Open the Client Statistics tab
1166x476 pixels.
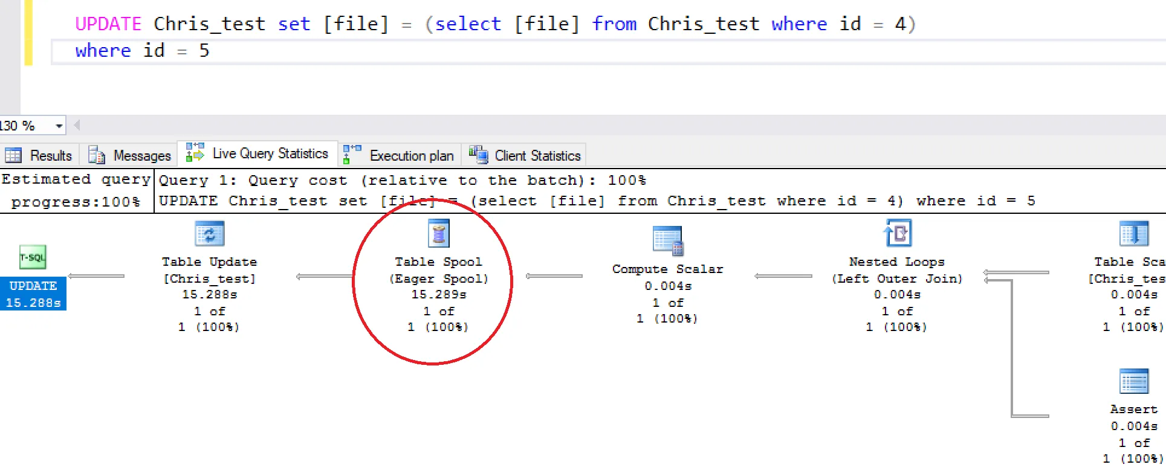[525, 156]
